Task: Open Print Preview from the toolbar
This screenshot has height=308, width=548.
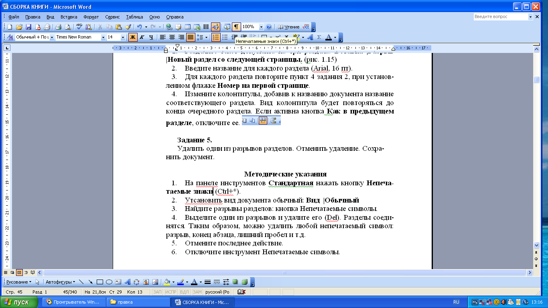Action: coord(68,27)
